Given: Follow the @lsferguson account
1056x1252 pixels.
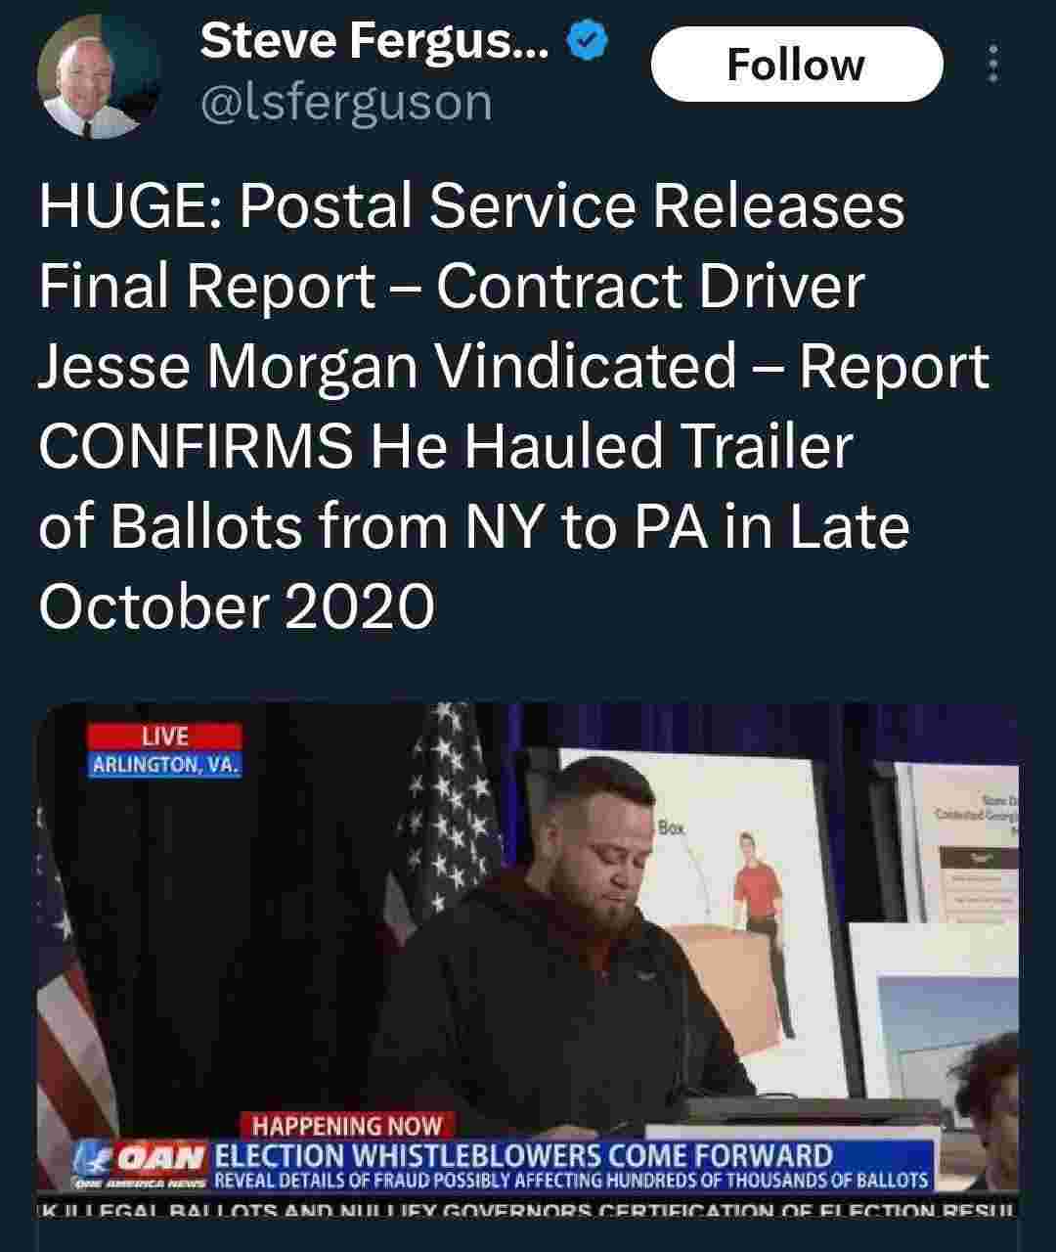Looking at the screenshot, I should tap(797, 65).
